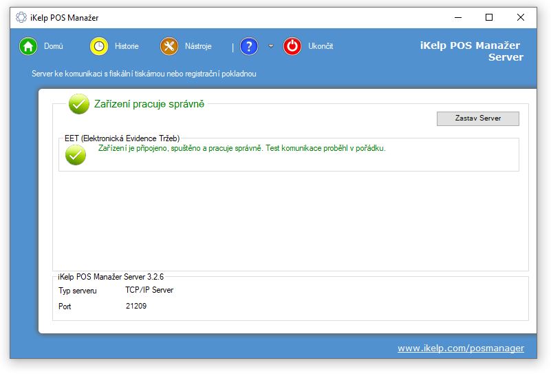
Task: Click the yellow Historie clock icon
Action: point(99,46)
